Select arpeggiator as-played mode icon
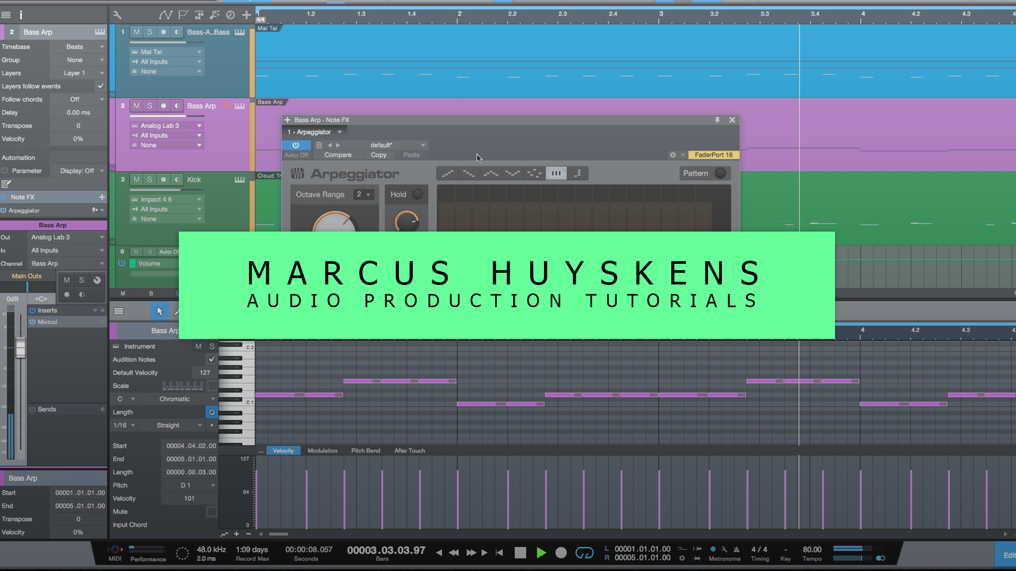 click(x=578, y=173)
